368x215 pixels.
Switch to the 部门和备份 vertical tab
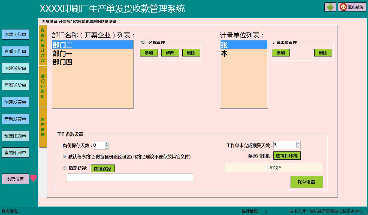click(43, 86)
